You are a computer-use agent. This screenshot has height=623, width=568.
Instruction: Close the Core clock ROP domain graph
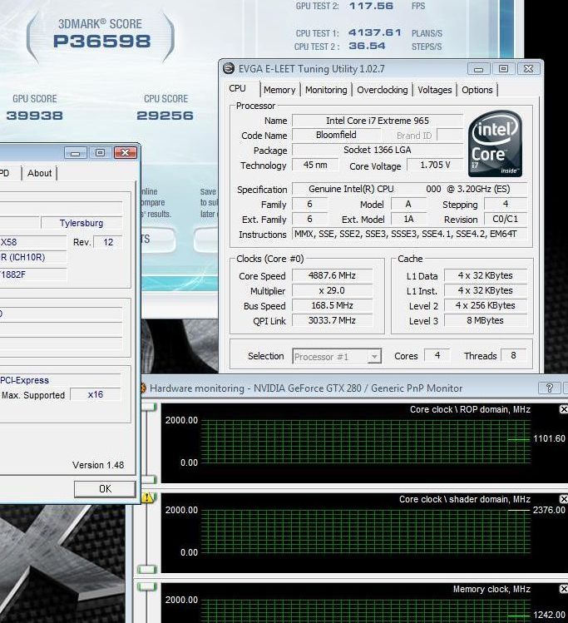click(x=564, y=409)
